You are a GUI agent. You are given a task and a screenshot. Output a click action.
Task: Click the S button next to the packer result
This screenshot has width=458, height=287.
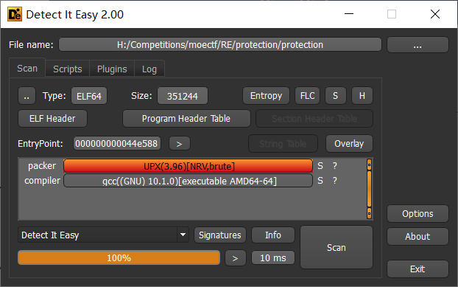[x=320, y=166]
